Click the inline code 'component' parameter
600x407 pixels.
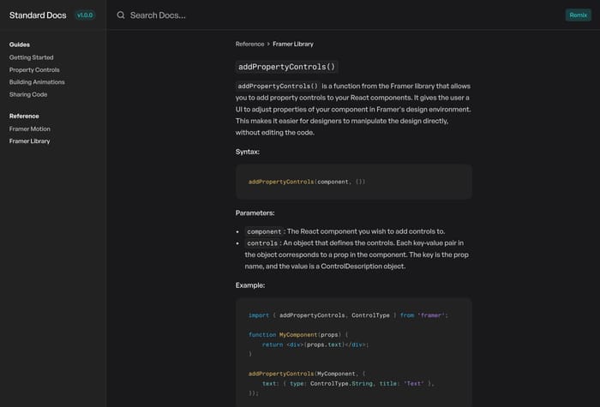[x=264, y=231]
